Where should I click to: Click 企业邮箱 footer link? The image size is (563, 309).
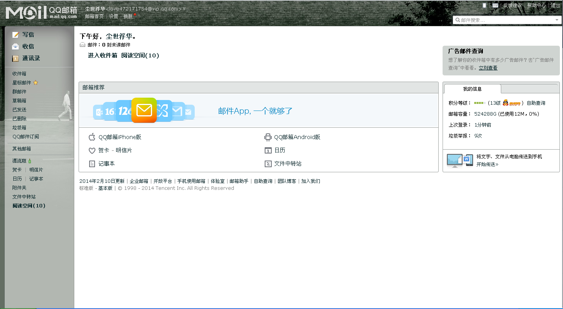click(139, 181)
